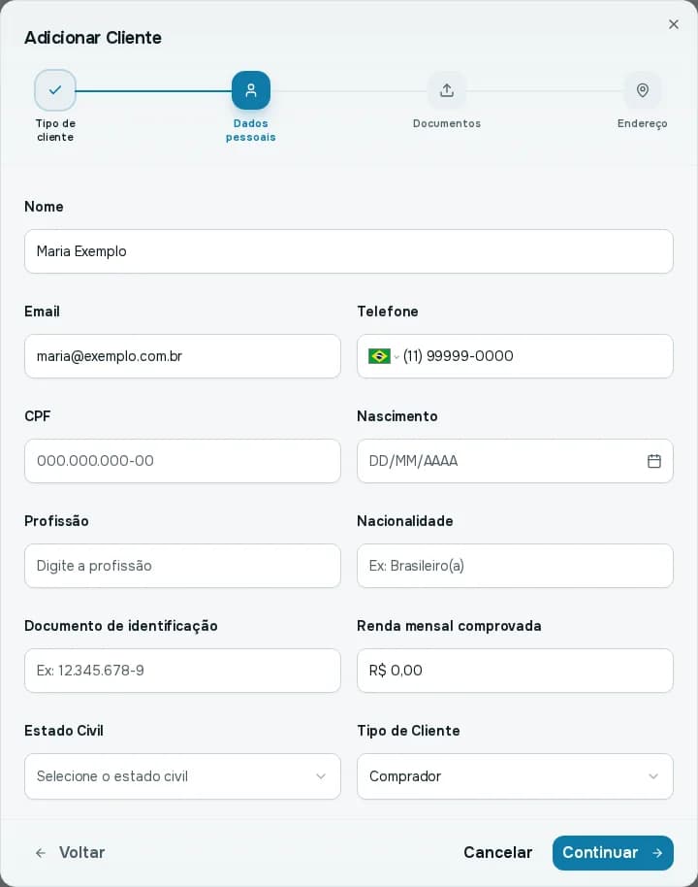698x887 pixels.
Task: Click the Renda mensal comprovada label
Action: [449, 626]
